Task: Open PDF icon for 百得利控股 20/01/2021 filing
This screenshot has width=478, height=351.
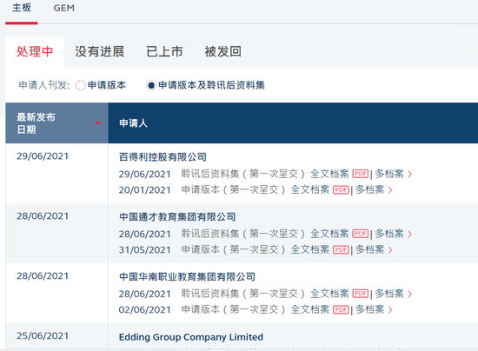Action: click(x=341, y=190)
